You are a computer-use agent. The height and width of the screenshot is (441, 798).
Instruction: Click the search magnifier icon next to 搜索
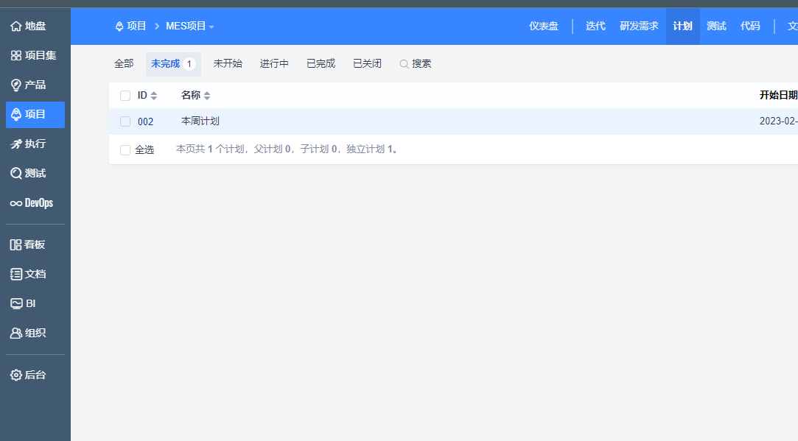tap(404, 64)
